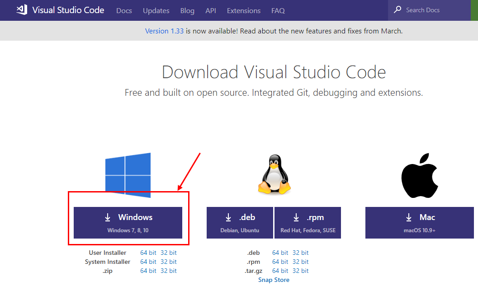The image size is (478, 286).
Task: Open the Snap Store link
Action: (x=274, y=280)
